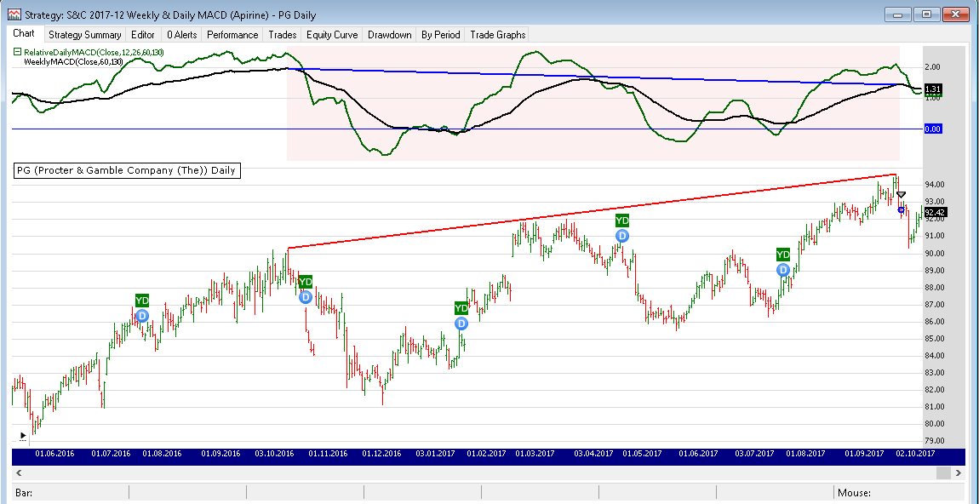Image resolution: width=979 pixels, height=504 pixels.
Task: Click the small black arrow at chart bottom-left
Action: [x=23, y=436]
